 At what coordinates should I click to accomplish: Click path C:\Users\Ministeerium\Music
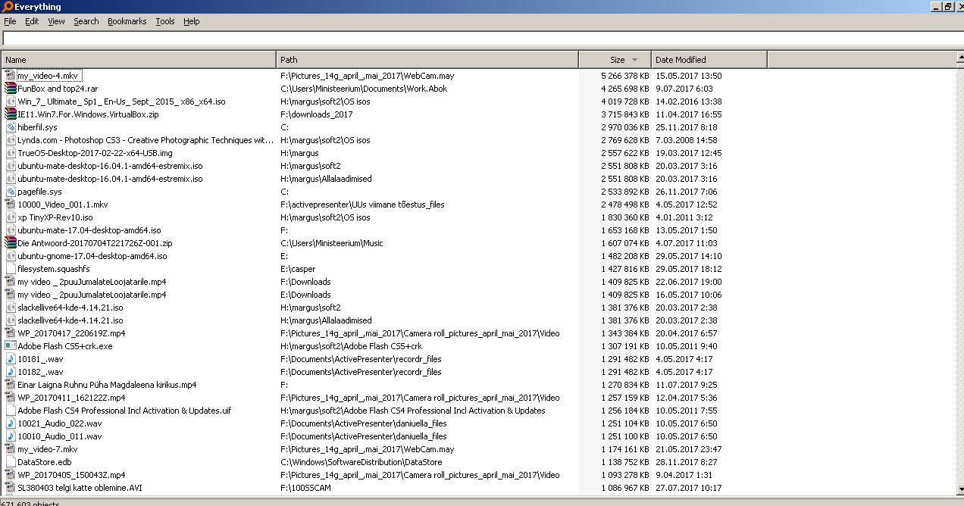click(331, 243)
